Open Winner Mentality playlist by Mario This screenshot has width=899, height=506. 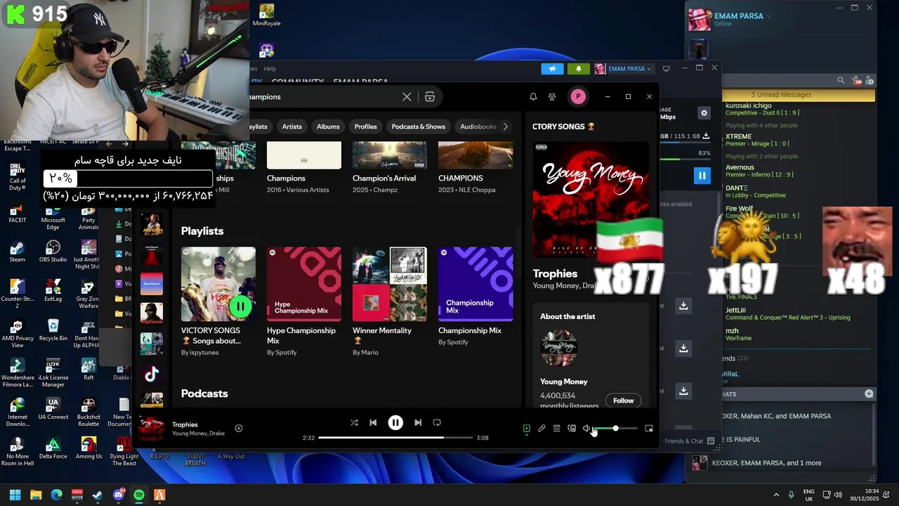click(390, 301)
